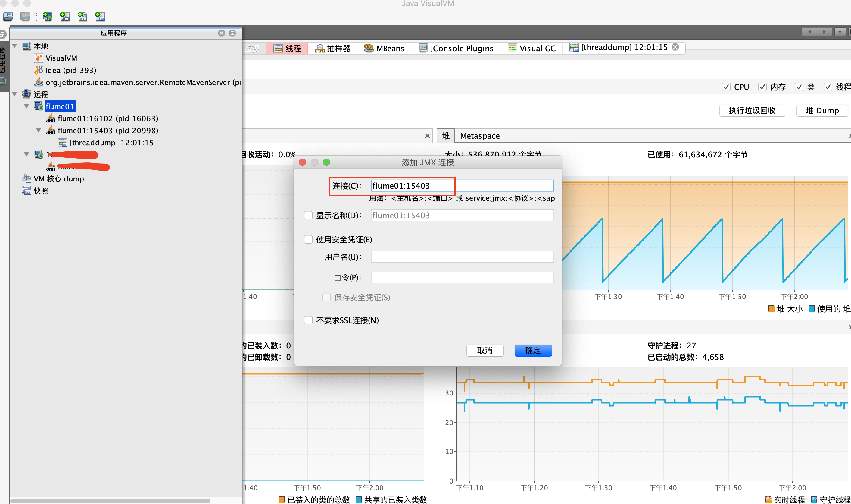
Task: Click the 实时线程 orange legend swatch
Action: click(x=768, y=499)
